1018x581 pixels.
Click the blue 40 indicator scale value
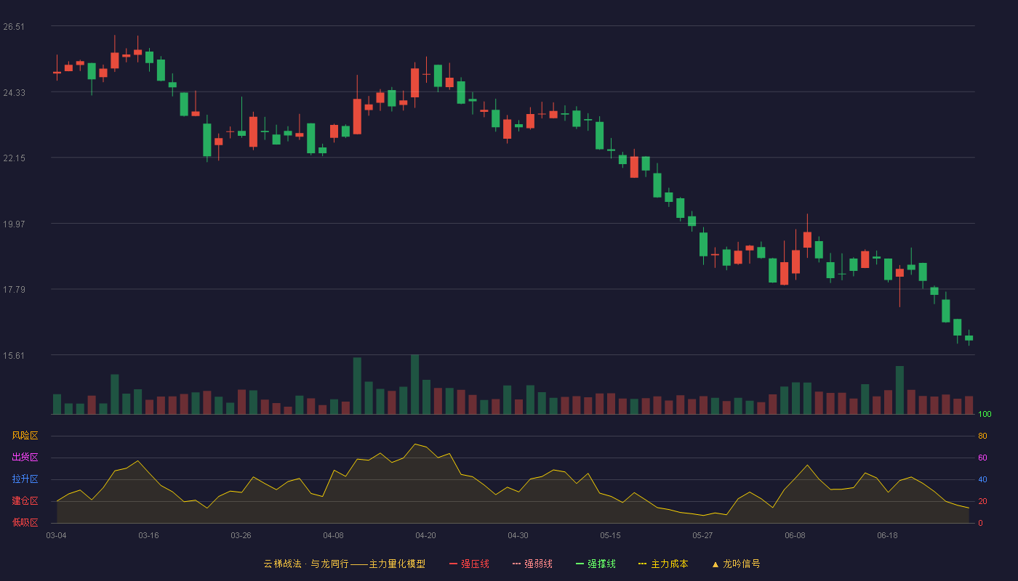point(982,479)
